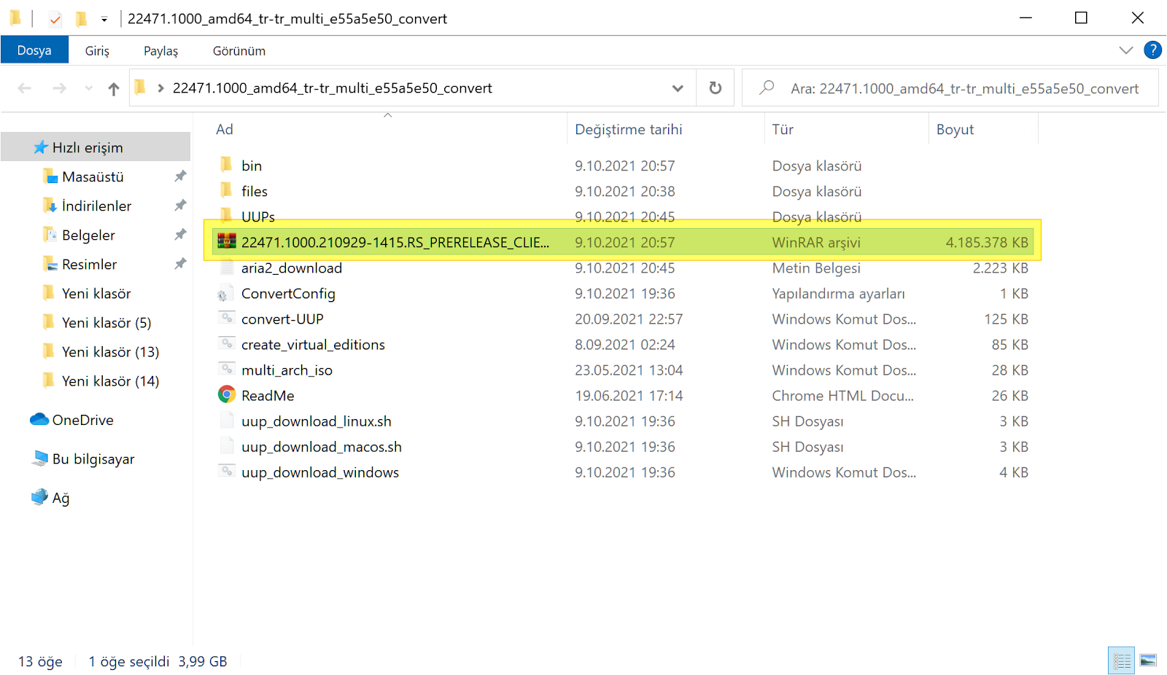1167x675 pixels.
Task: Select Ağ in the navigation pane
Action: tap(61, 498)
